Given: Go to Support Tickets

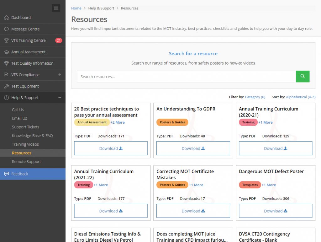Looking at the screenshot, I should click(x=26, y=127).
